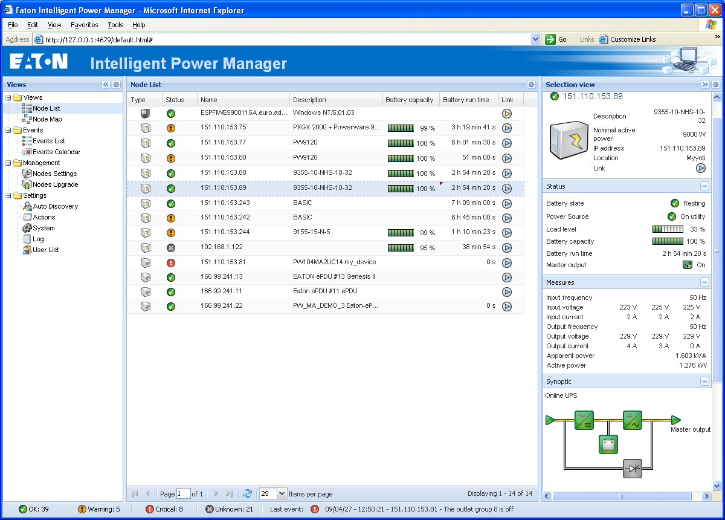
Task: Open the Node Map view
Action: point(47,119)
